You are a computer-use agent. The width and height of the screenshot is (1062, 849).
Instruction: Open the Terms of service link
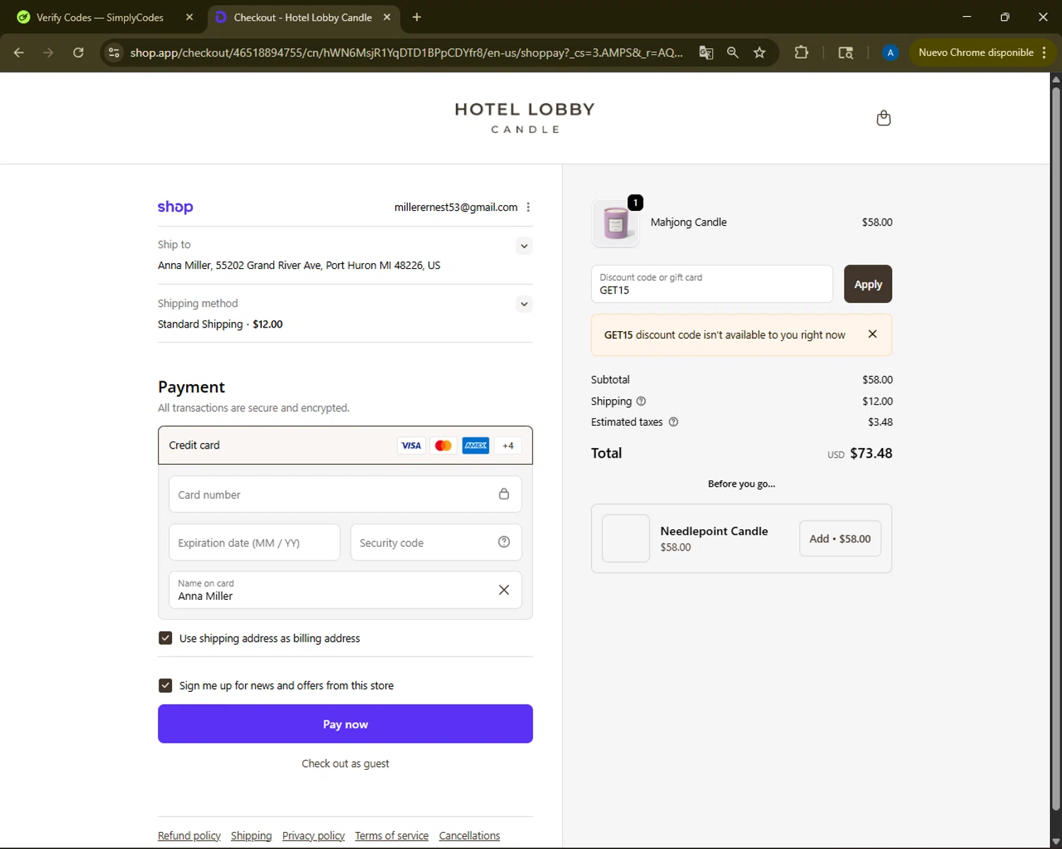click(392, 836)
